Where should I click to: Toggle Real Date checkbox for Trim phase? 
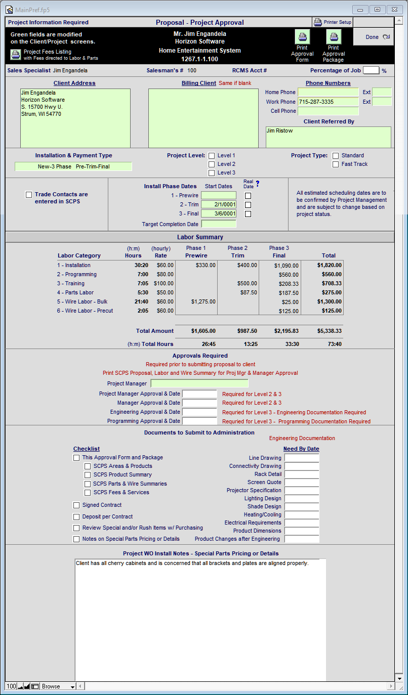point(248,205)
